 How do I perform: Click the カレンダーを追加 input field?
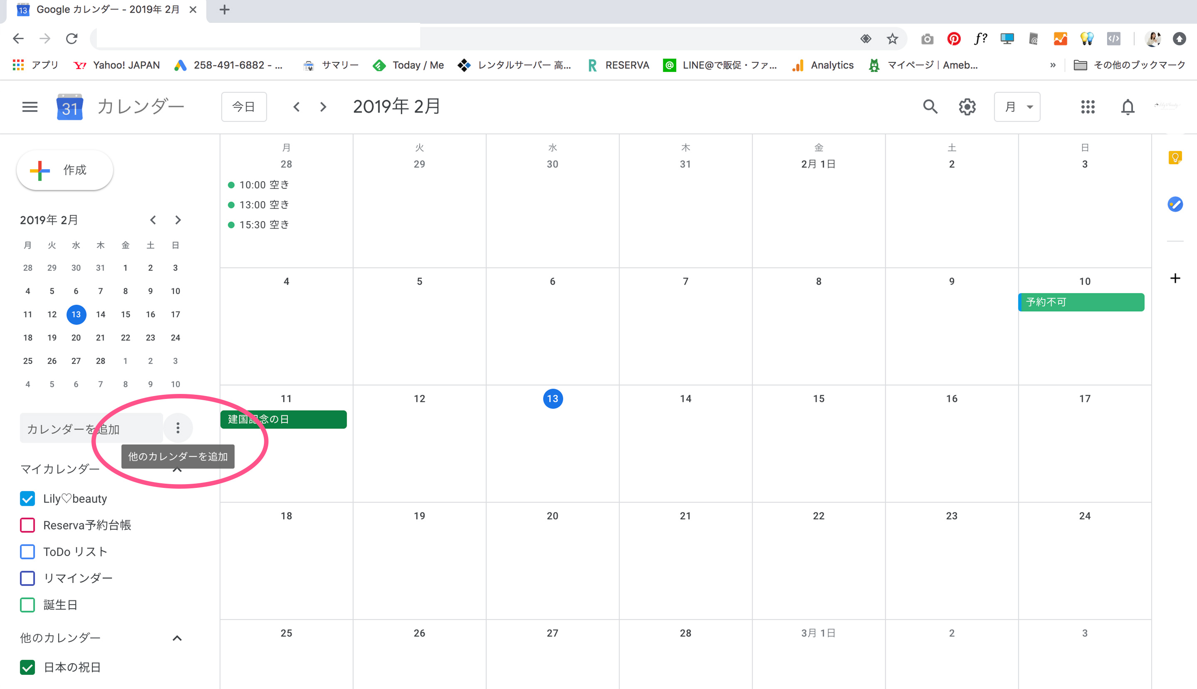(x=91, y=428)
